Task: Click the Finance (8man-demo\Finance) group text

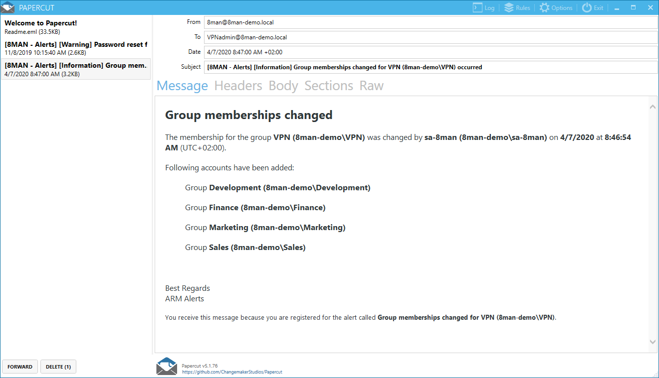Action: (x=267, y=208)
